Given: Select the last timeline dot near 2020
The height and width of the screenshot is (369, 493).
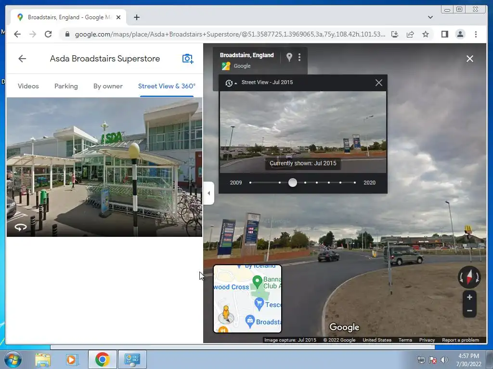Looking at the screenshot, I should click(355, 183).
